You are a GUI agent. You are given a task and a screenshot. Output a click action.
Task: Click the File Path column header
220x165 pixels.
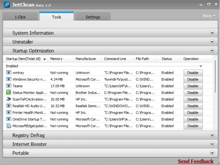tap(144, 59)
